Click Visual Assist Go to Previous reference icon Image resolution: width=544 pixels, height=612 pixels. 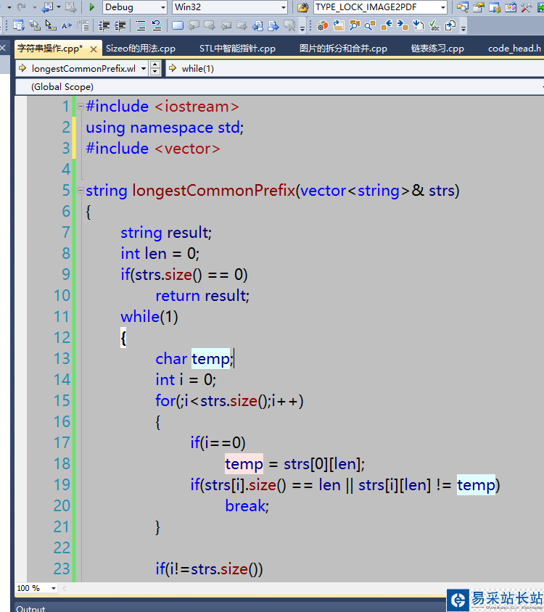click(387, 25)
